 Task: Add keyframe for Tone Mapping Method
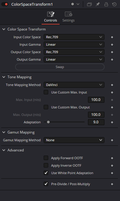click(112, 85)
